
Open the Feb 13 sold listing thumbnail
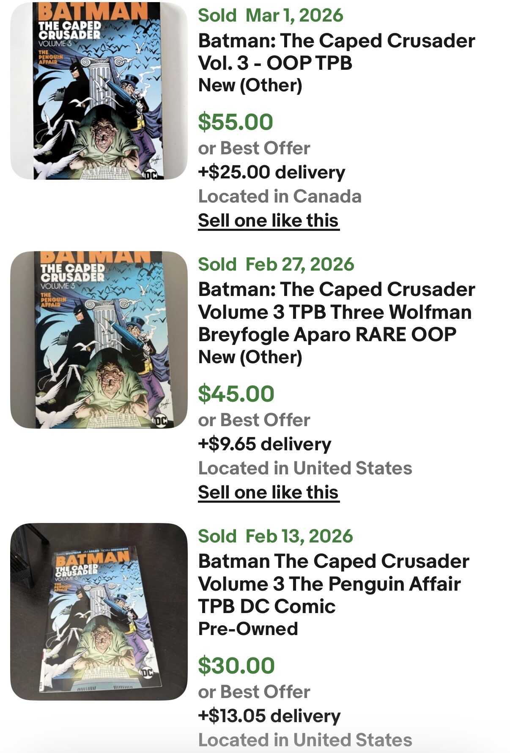click(x=99, y=611)
